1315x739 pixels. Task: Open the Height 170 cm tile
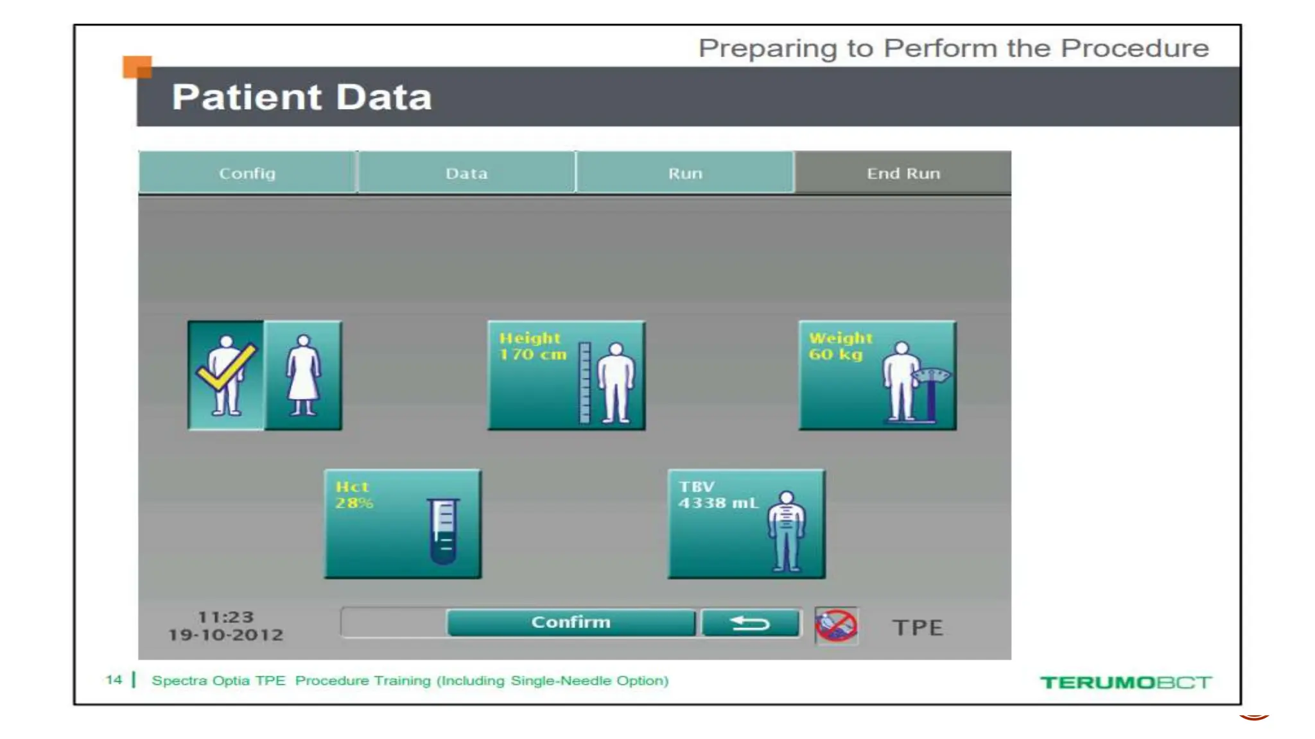pyautogui.click(x=566, y=376)
